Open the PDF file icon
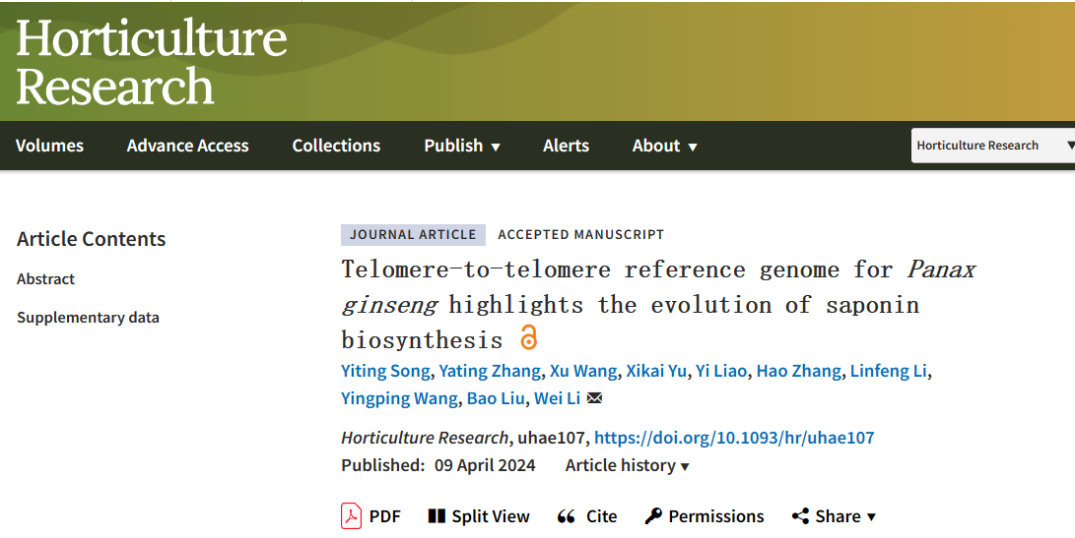The width and height of the screenshot is (1075, 538). point(351,516)
